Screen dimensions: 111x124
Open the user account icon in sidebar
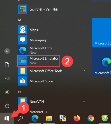coord(7,51)
